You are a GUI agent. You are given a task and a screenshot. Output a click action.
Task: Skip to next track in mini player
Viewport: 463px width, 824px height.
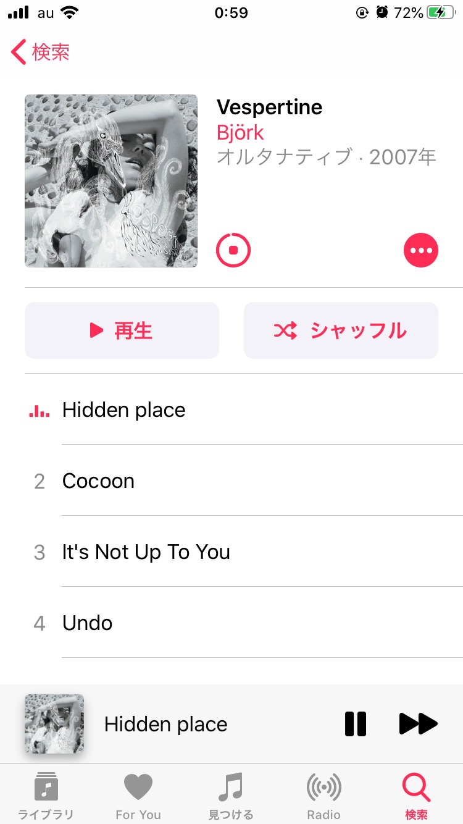tap(419, 724)
